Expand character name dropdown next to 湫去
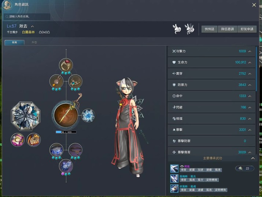The height and width of the screenshot is (197, 262). pos(32,26)
